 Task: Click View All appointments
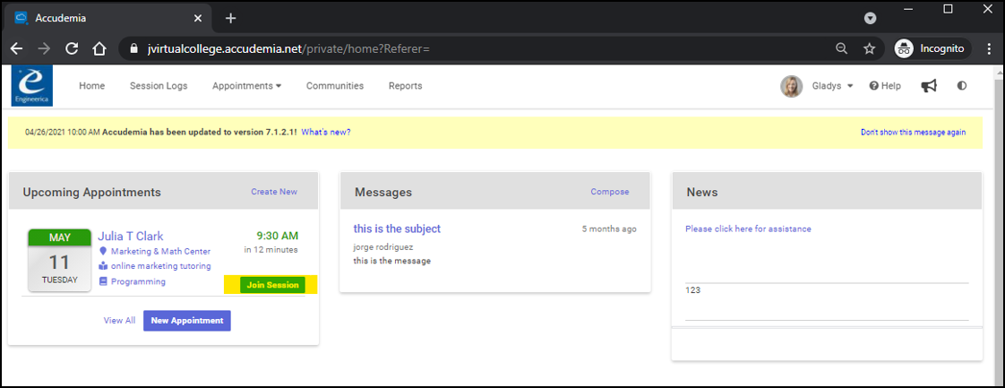119,321
